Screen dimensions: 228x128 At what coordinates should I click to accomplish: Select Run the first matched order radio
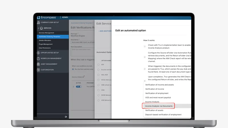click(x=73, y=69)
